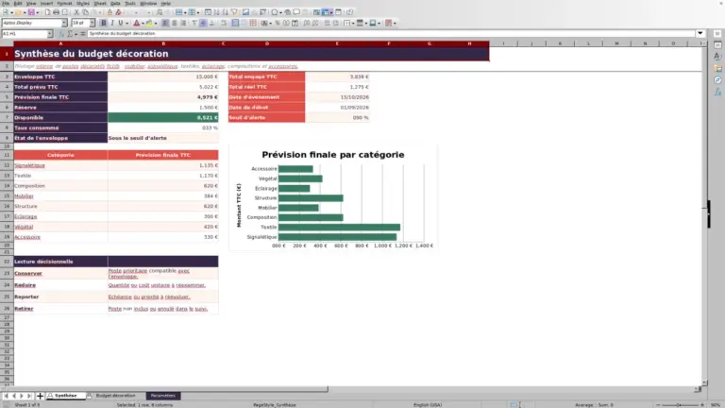Click the Wrap text icon
725x408 pixels.
(x=224, y=23)
